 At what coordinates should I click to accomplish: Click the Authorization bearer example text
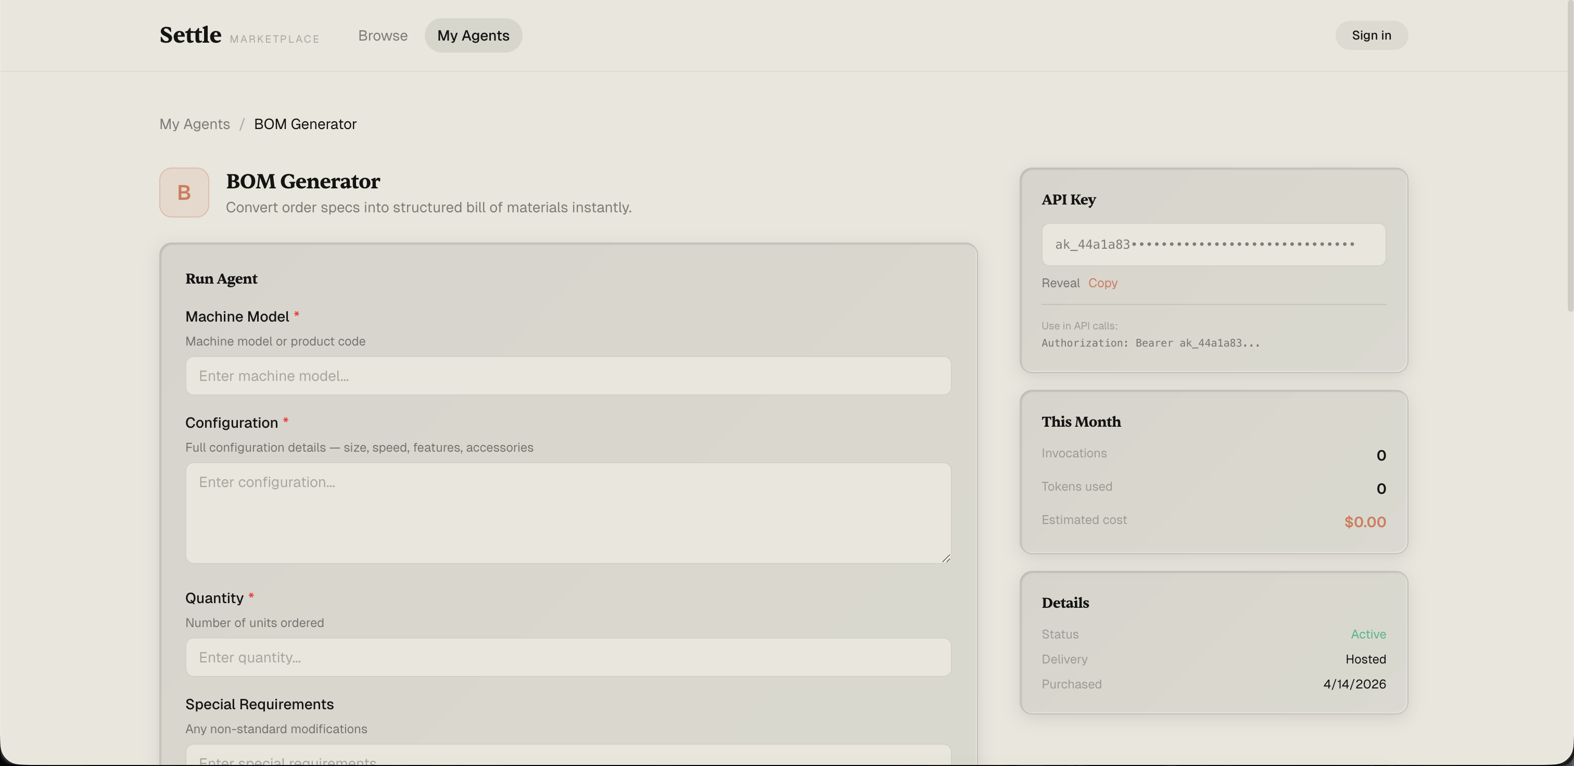1150,343
